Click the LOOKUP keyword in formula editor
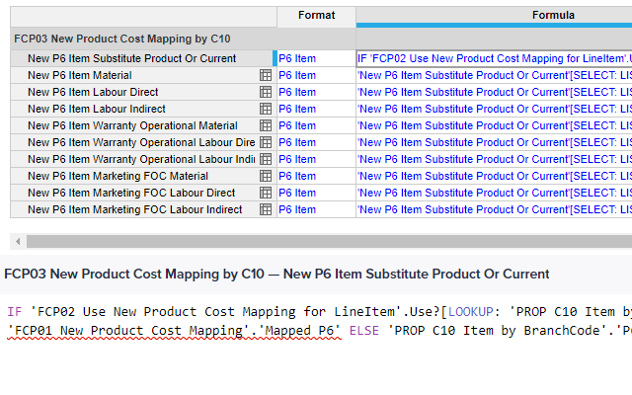 471,312
